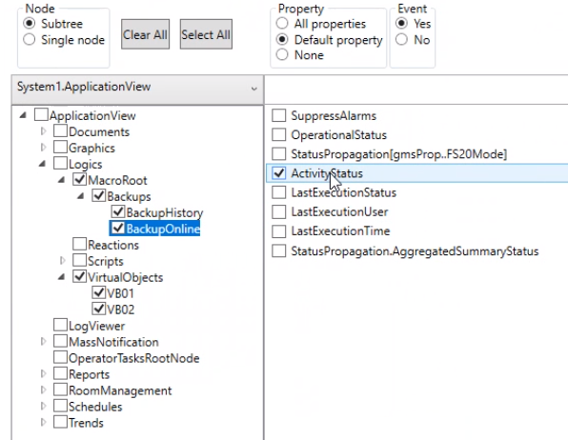
Task: Expand the Scripts tree node
Action: pos(63,260)
